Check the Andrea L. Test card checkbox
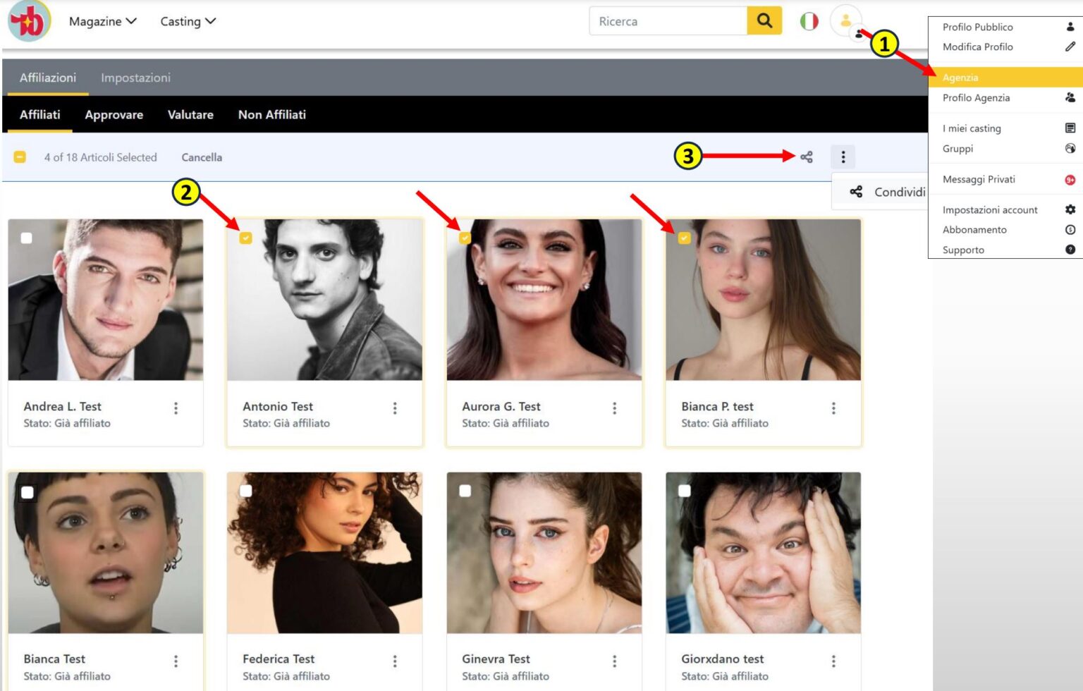The width and height of the screenshot is (1083, 691). [x=27, y=238]
